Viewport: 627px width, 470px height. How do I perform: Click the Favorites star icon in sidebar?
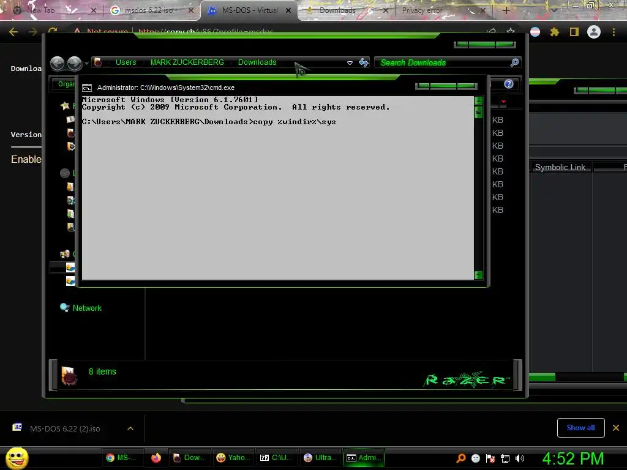65,105
